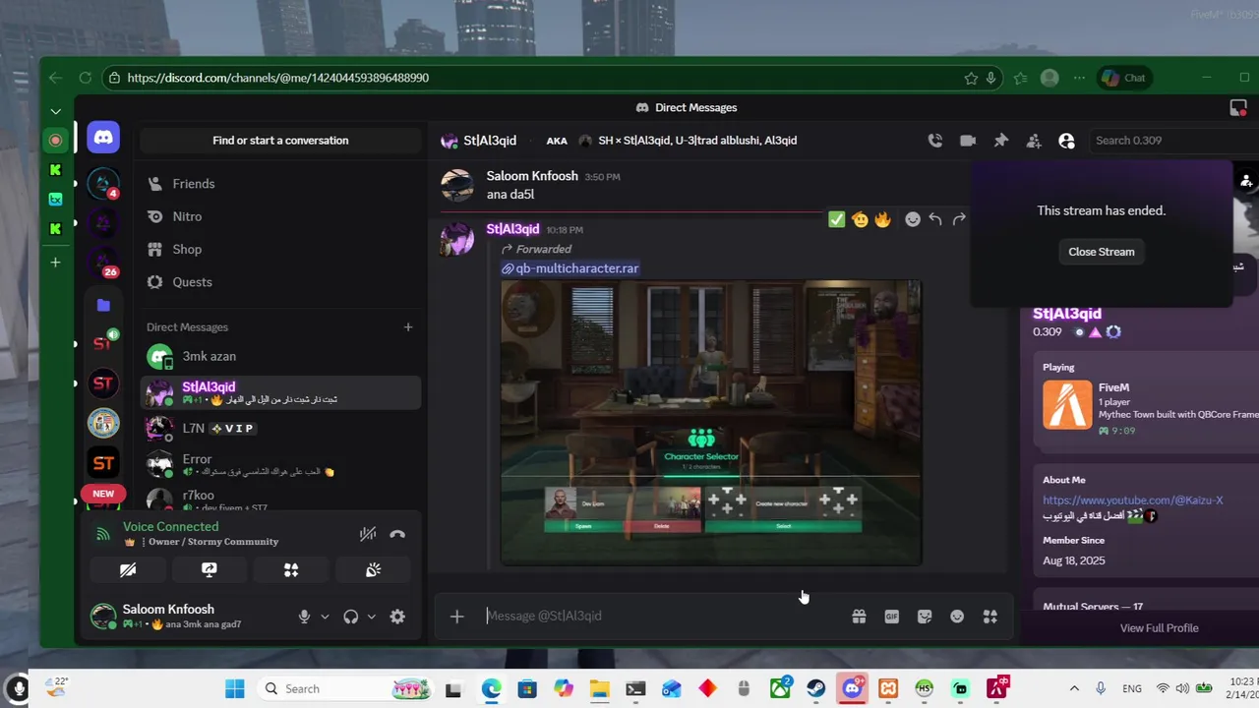Open the Shop page
The image size is (1259, 708).
pyautogui.click(x=280, y=250)
